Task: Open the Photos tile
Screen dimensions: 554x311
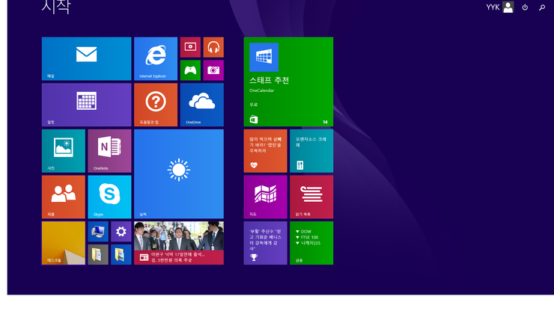Action: 64,151
